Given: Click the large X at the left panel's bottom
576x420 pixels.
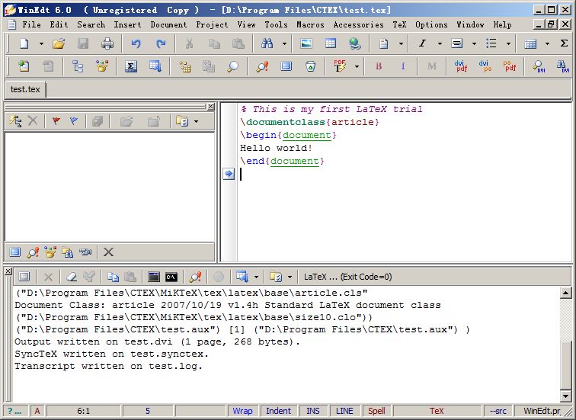Looking at the screenshot, I should coord(108,252).
